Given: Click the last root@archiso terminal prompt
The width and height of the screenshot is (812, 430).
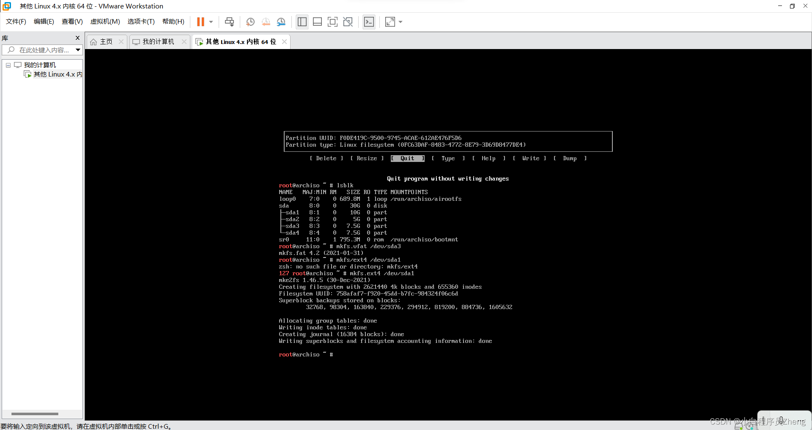Looking at the screenshot, I should tap(306, 354).
